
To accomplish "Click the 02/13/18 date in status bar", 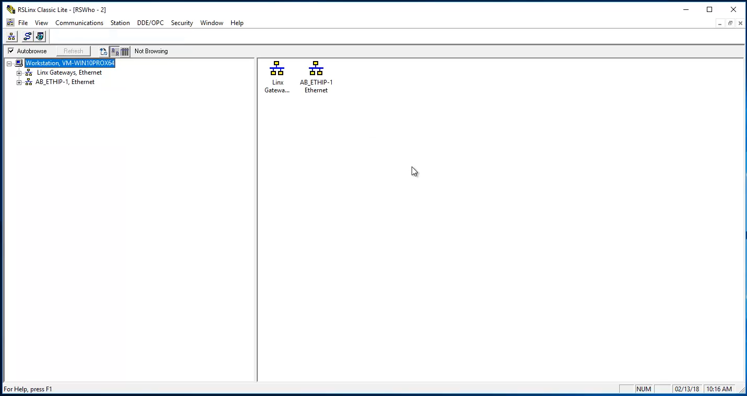I will pos(687,389).
